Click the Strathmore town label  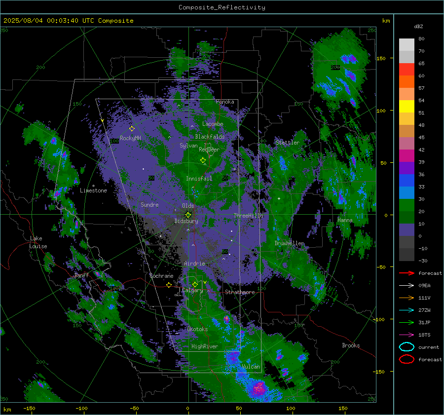240,292
